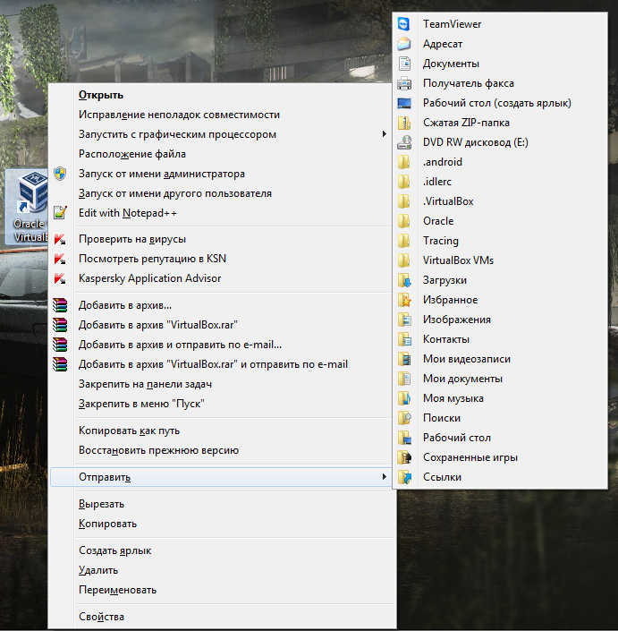Choose Запуск от имени другого пользователя
The image size is (618, 631).
pos(175,193)
